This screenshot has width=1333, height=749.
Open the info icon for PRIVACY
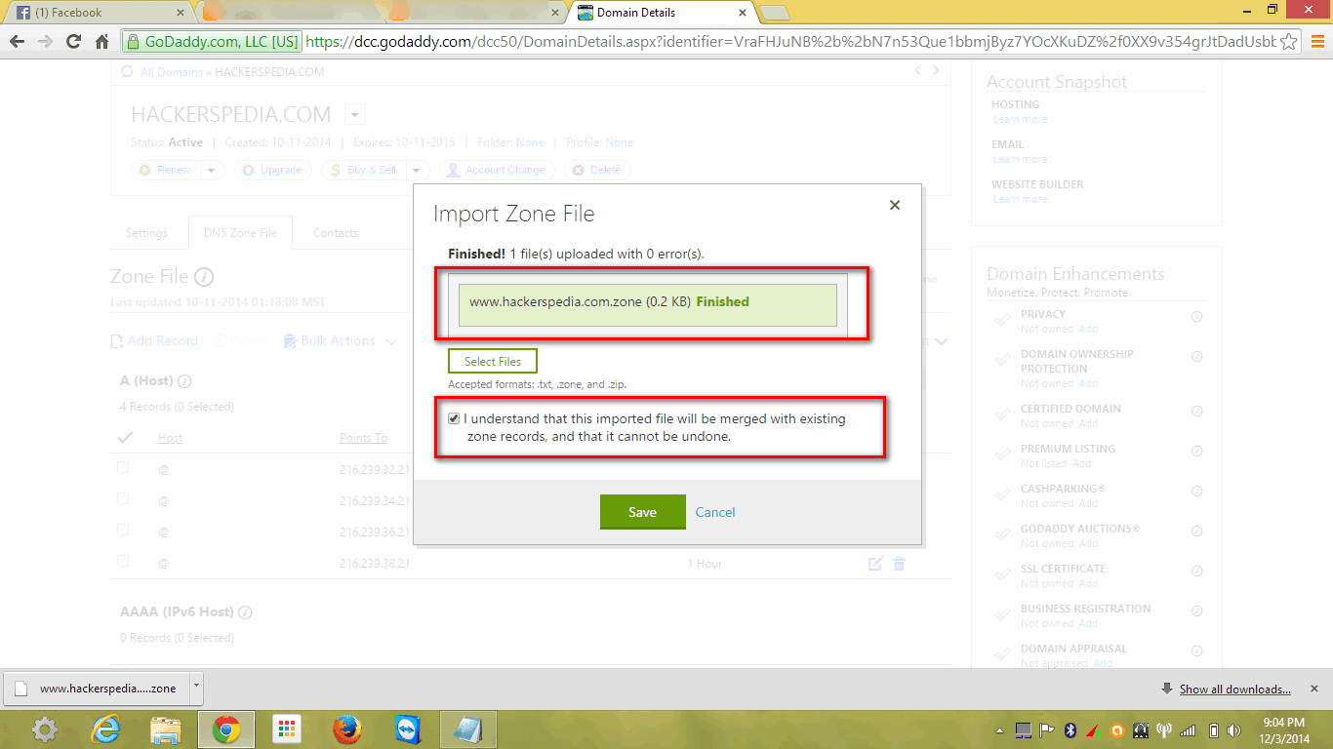[1197, 316]
